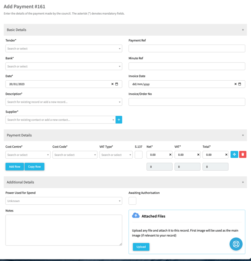Clear the Invoice Date with its X
The height and width of the screenshot is (261, 251).
click(235, 84)
